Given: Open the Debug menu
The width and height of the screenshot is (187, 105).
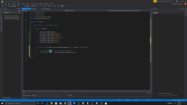Looking at the screenshot, I should coord(23,4).
